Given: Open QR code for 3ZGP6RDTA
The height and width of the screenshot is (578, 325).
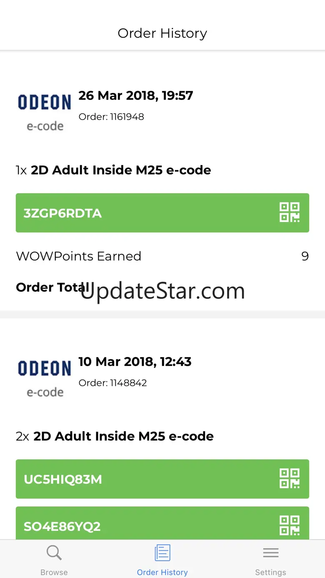Looking at the screenshot, I should click(289, 213).
